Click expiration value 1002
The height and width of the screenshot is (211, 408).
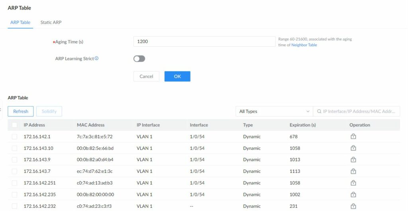pos(295,194)
